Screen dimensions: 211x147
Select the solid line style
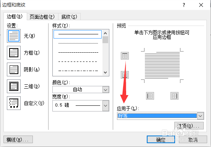coord(78,34)
